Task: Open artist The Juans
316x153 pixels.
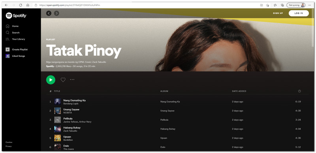Action: (x=68, y=149)
